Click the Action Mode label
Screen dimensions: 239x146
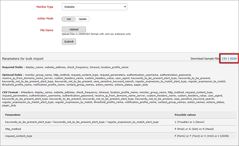click(x=45, y=18)
